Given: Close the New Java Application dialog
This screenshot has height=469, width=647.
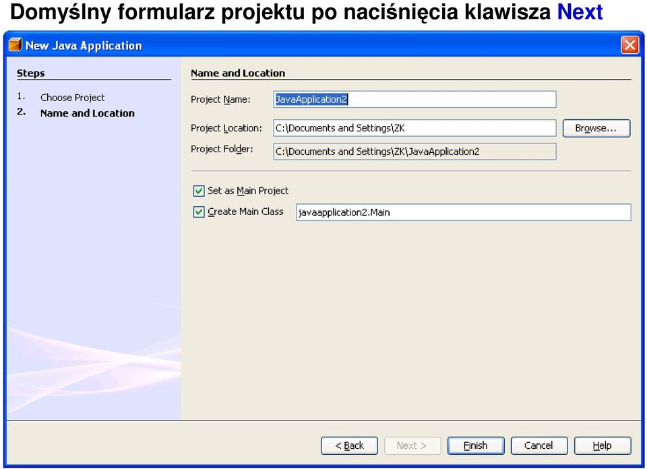Looking at the screenshot, I should pos(629,44).
